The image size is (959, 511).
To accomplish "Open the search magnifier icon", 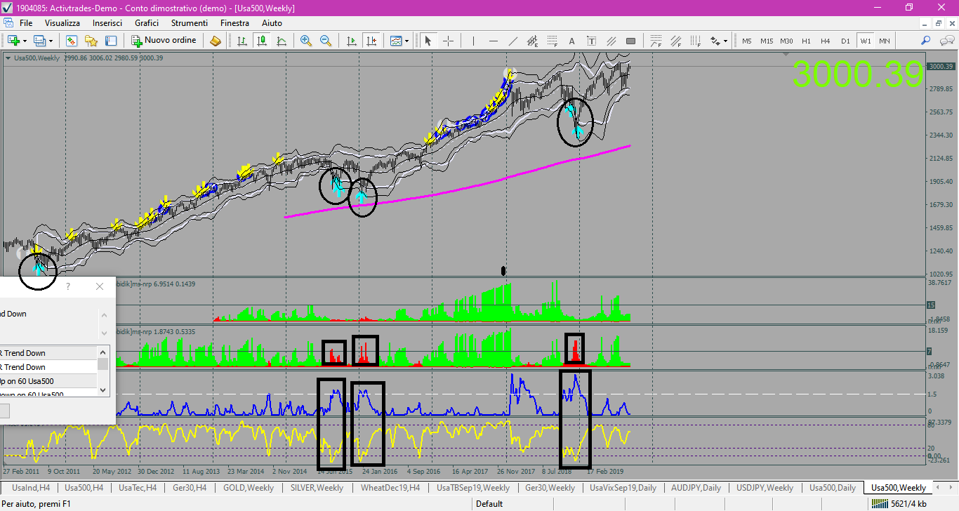I will pyautogui.click(x=926, y=41).
